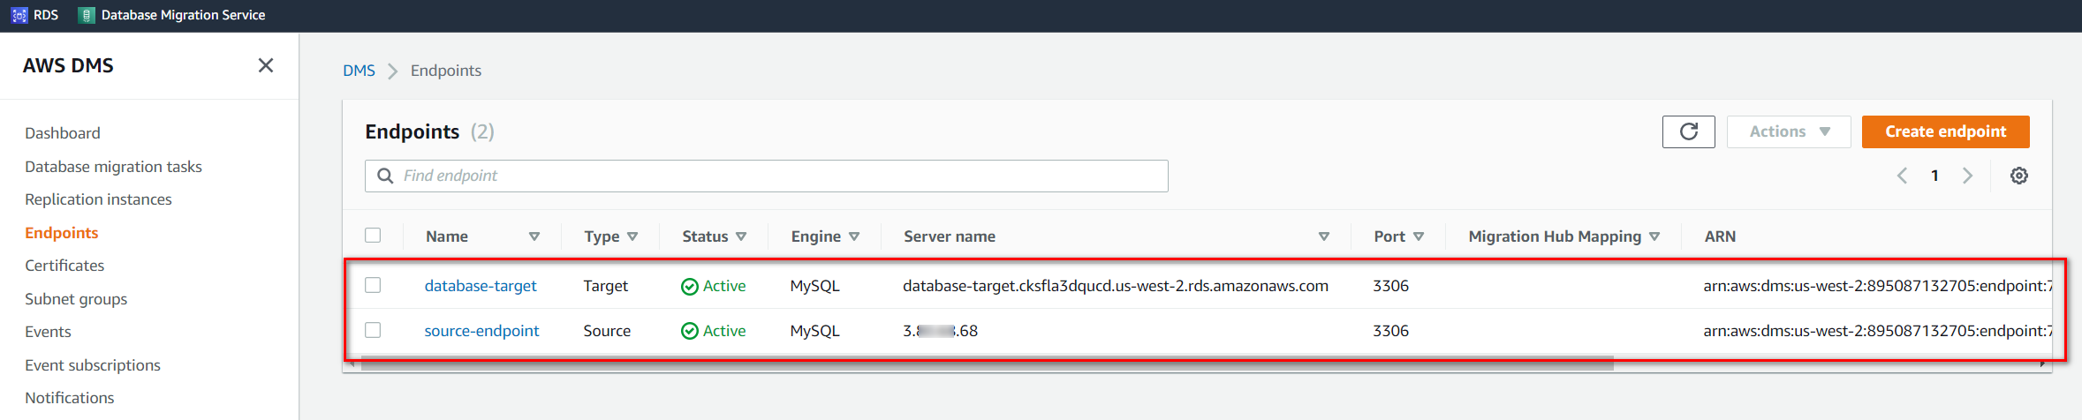Go to DMS breadcrumb link
The height and width of the screenshot is (420, 2082).
point(359,71)
